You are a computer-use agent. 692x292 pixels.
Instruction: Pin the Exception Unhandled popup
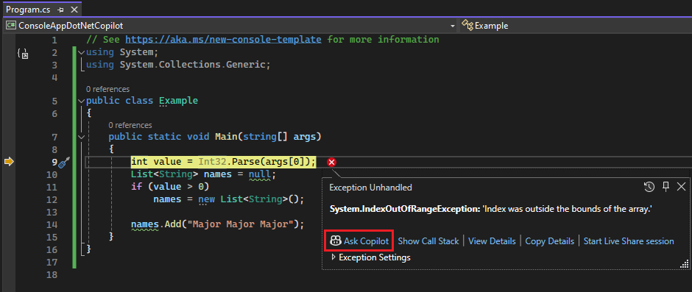coord(666,187)
